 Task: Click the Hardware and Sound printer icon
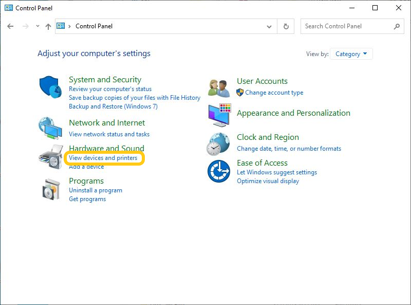pos(51,157)
